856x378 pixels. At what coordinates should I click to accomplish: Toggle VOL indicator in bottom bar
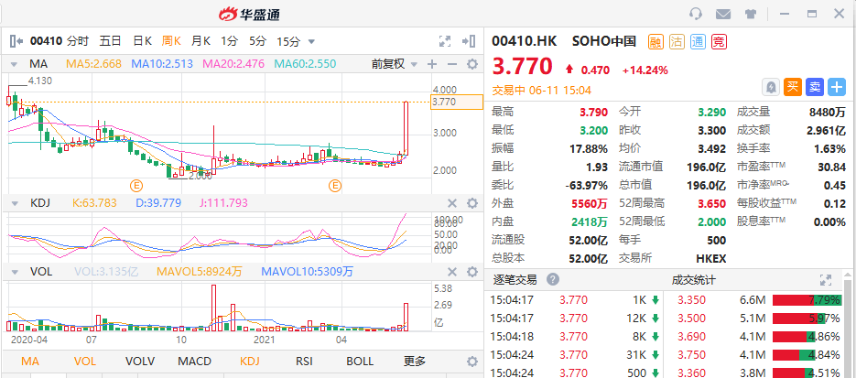(x=84, y=362)
